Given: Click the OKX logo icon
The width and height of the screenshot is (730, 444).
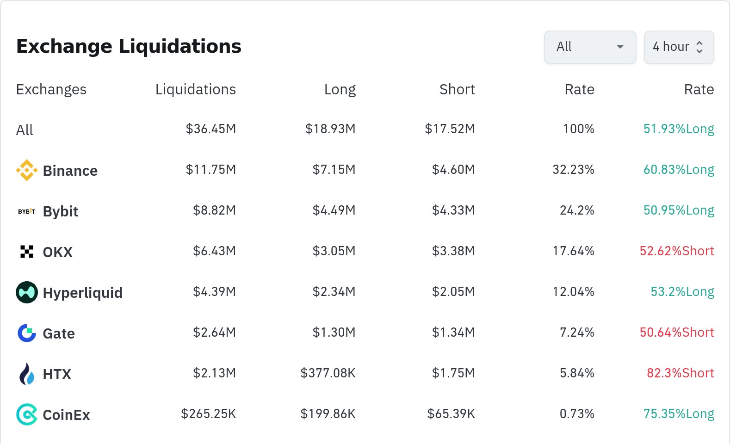Looking at the screenshot, I should tap(26, 252).
